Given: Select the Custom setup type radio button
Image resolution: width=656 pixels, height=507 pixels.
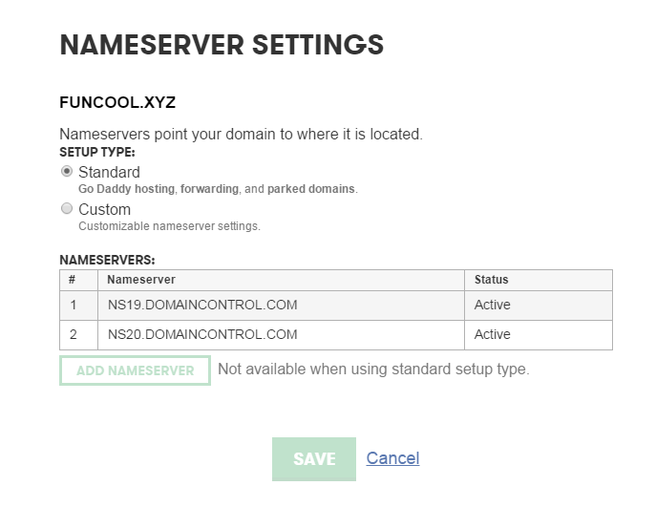Looking at the screenshot, I should coord(67,208).
